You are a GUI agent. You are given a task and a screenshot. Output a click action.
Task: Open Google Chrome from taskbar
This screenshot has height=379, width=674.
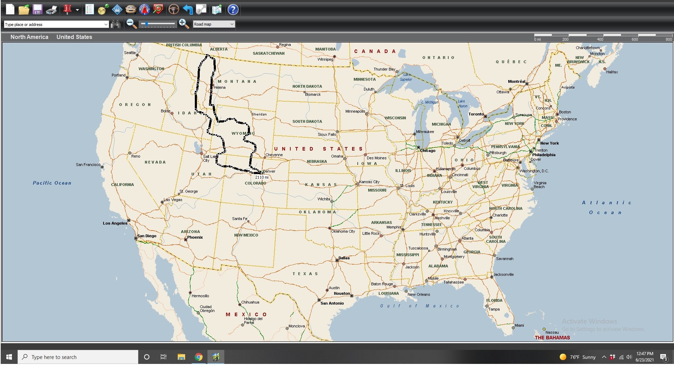click(199, 357)
